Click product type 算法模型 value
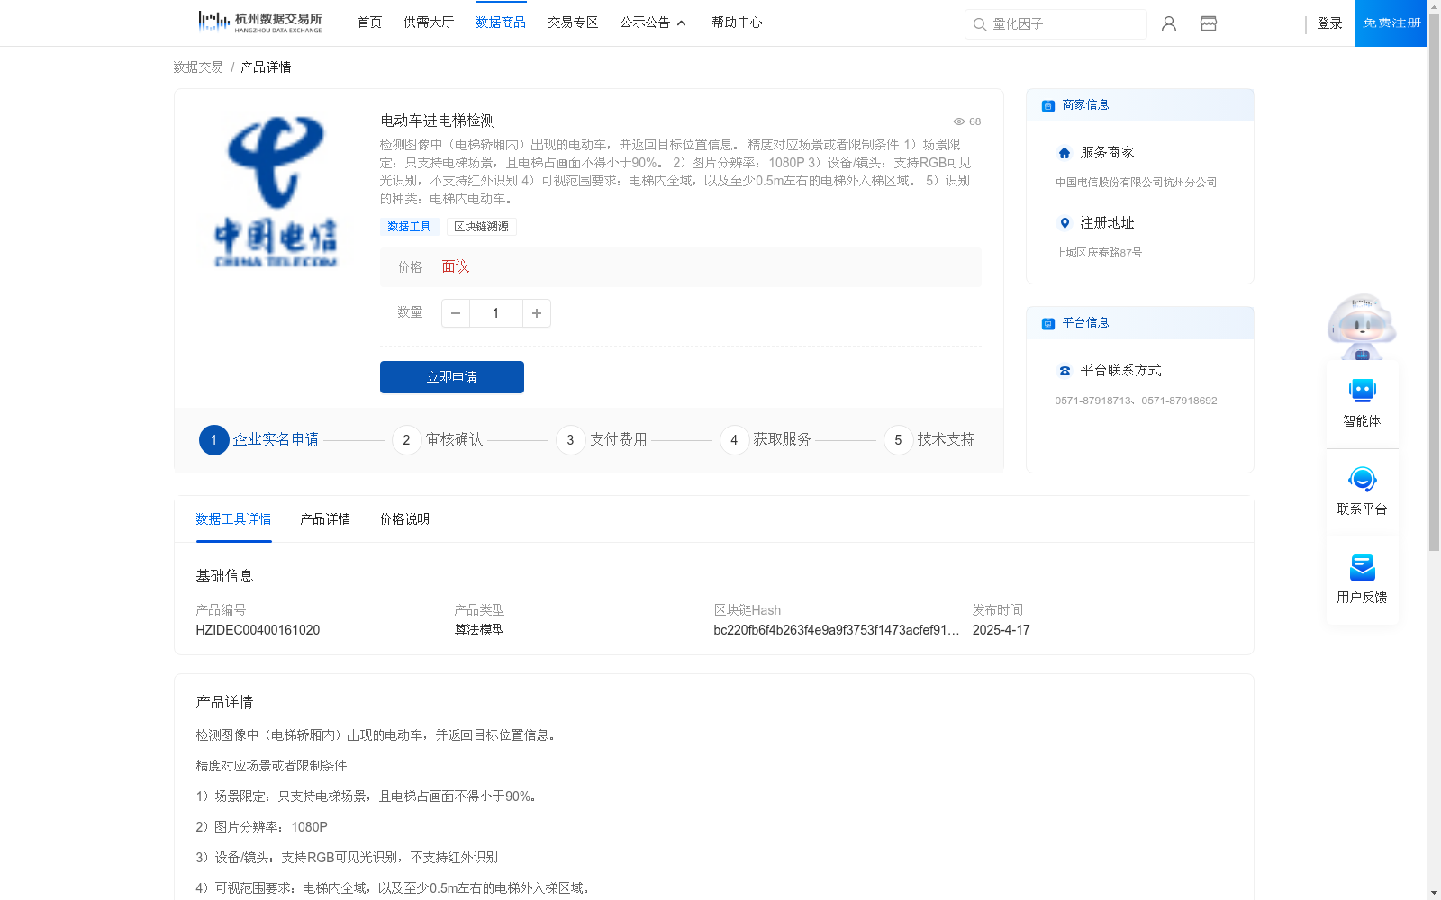This screenshot has width=1441, height=900. pos(479,630)
